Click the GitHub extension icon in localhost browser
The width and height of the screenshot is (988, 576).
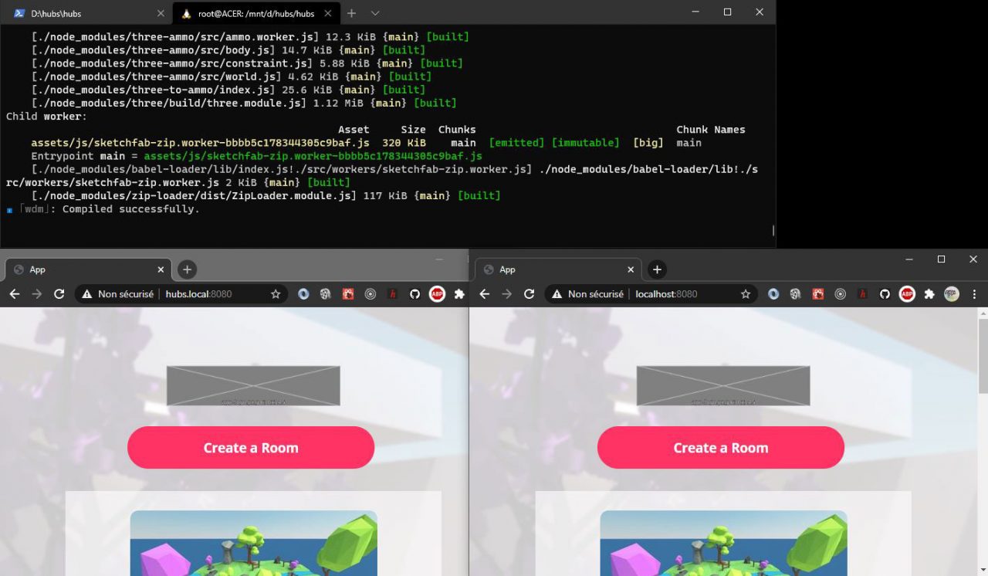[885, 294]
